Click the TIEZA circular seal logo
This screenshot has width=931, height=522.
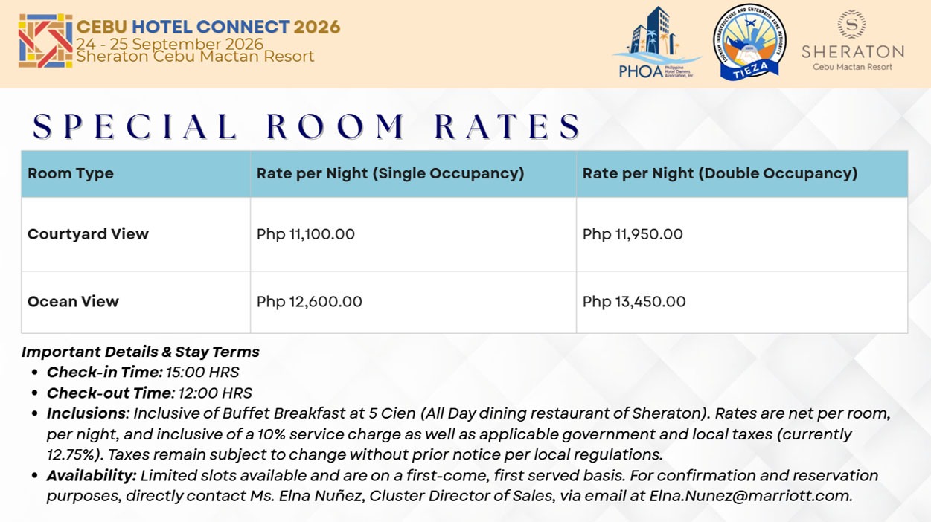(x=750, y=42)
